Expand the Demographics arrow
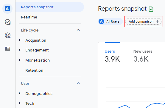165x108 pixels. click(20, 93)
